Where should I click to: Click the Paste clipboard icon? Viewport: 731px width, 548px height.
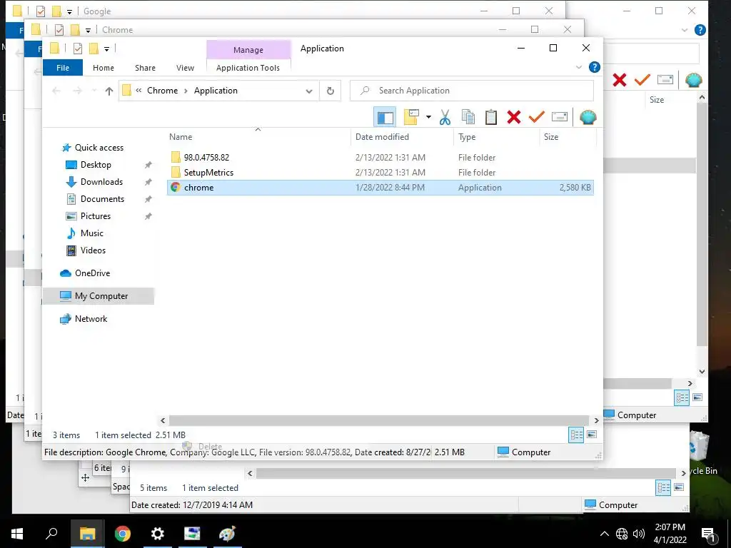[491, 117]
